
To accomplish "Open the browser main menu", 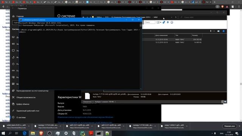I will (239, 7).
